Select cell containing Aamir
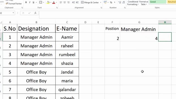The height and width of the screenshot is (99, 176). (x=67, y=37)
